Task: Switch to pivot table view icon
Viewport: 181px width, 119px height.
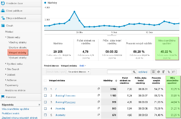Action: coord(174,72)
